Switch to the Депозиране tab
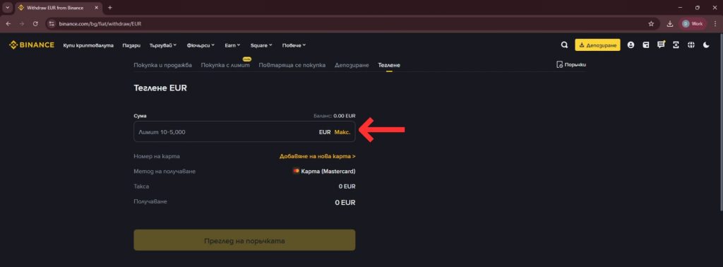 pyautogui.click(x=352, y=65)
